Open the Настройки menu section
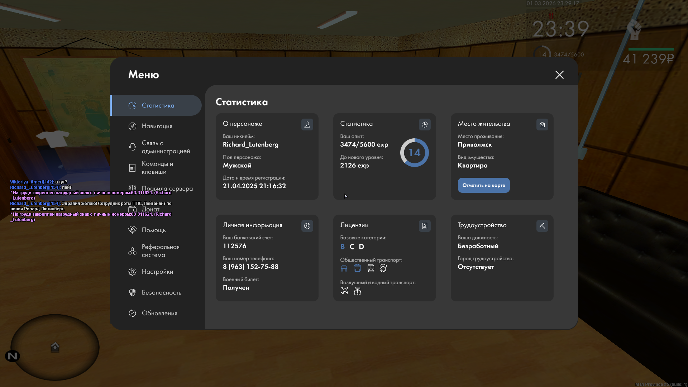688x387 pixels. [157, 272]
